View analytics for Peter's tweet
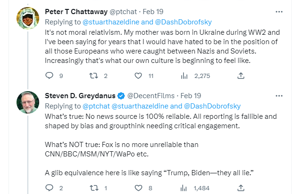The image size is (294, 194). point(185,75)
